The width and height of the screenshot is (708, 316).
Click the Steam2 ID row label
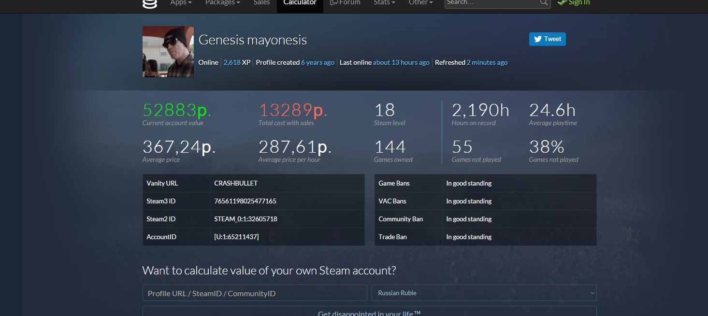coord(161,219)
